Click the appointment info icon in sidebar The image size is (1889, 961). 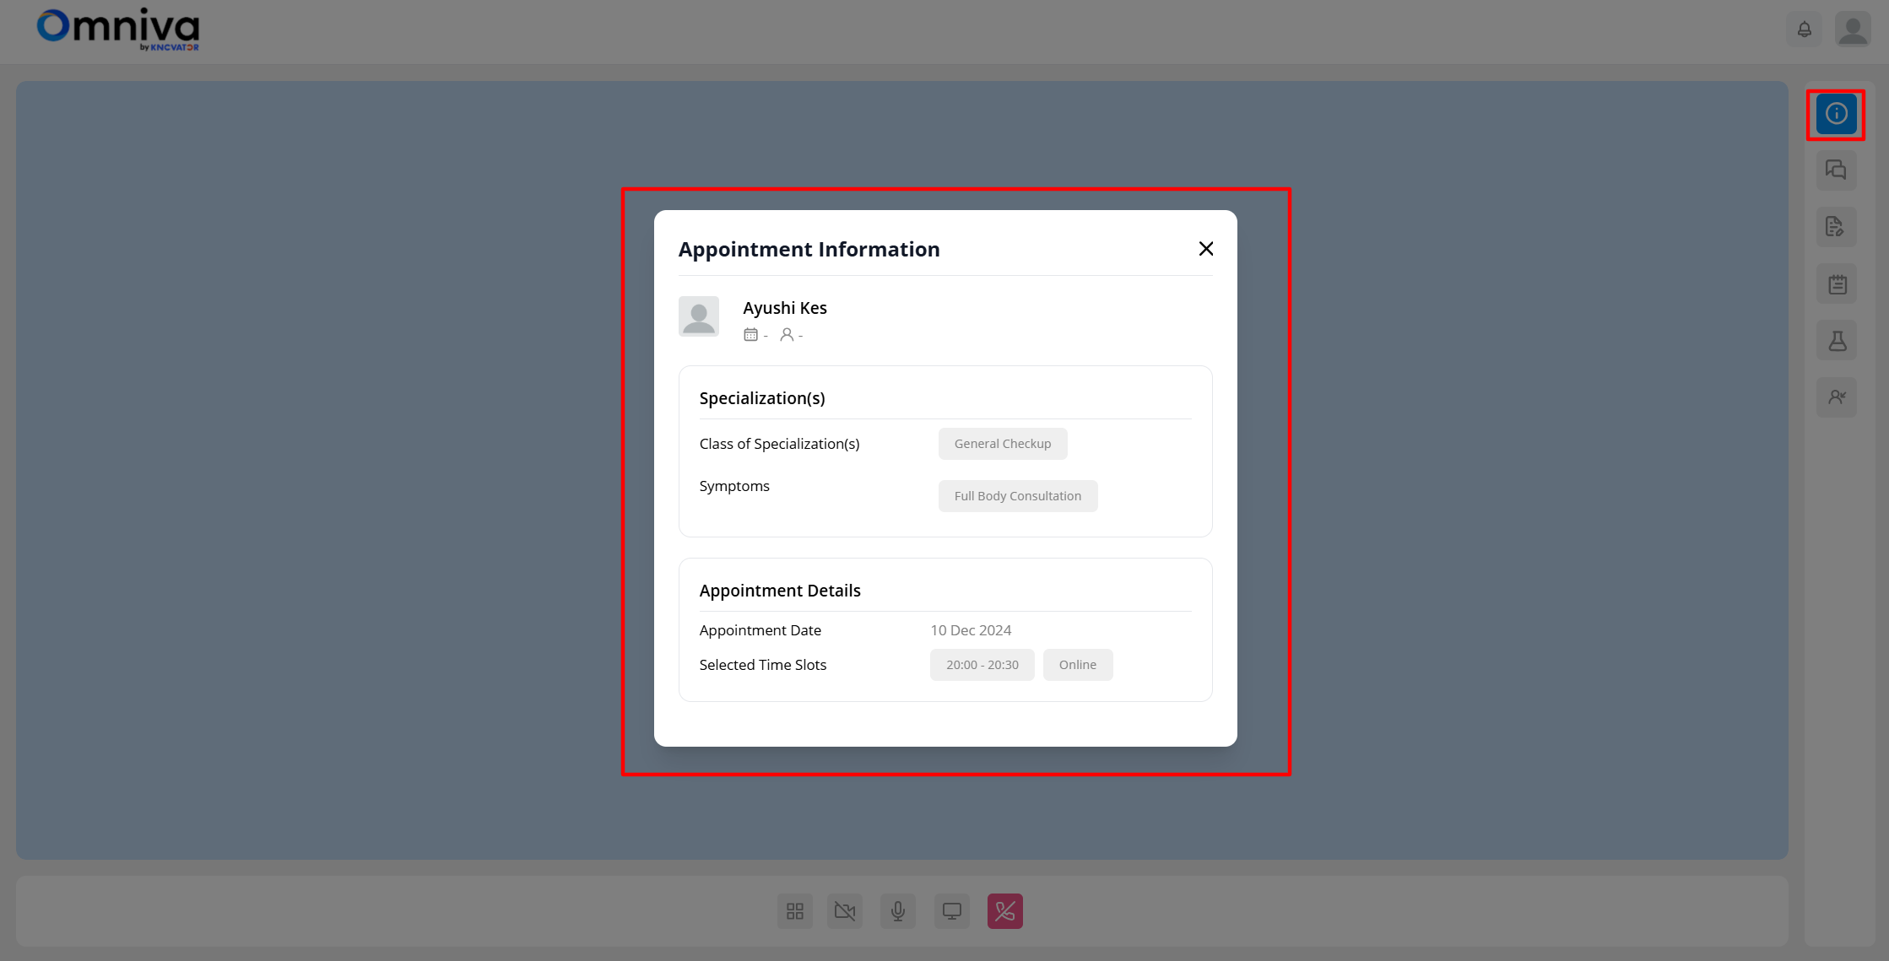click(1836, 114)
